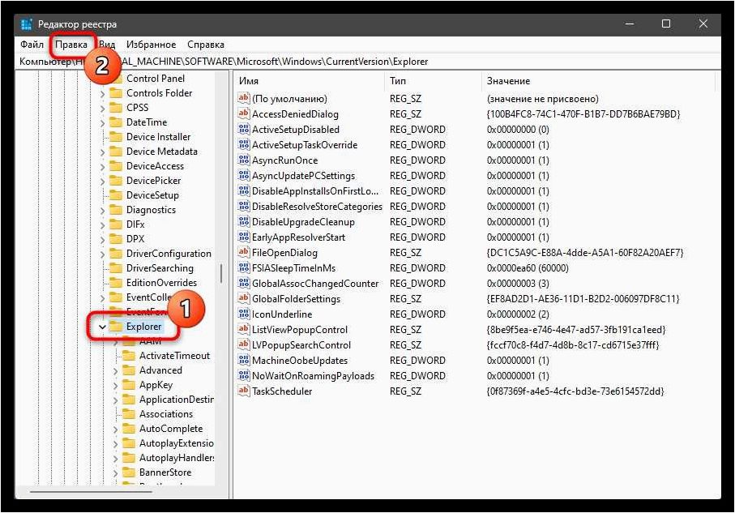Select the DisableResolveStoreCategories value name
This screenshot has height=513, width=735.
(x=317, y=207)
